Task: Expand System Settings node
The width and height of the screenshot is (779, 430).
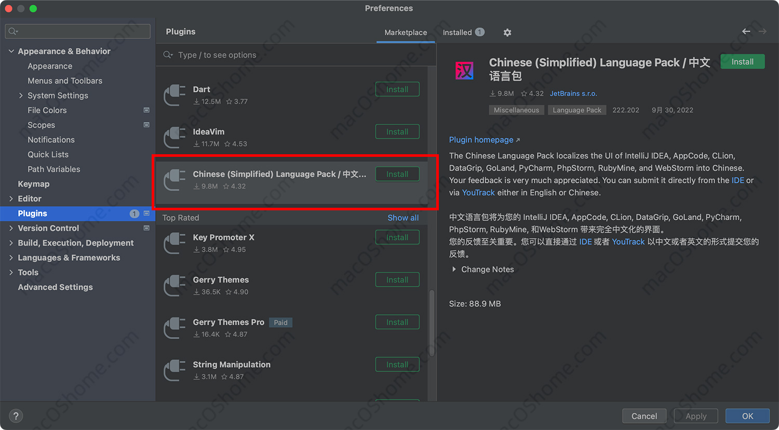Action: coord(21,96)
